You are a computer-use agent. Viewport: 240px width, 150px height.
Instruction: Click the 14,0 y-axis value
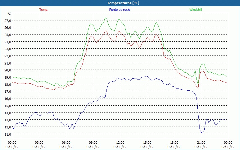coord(8,113)
